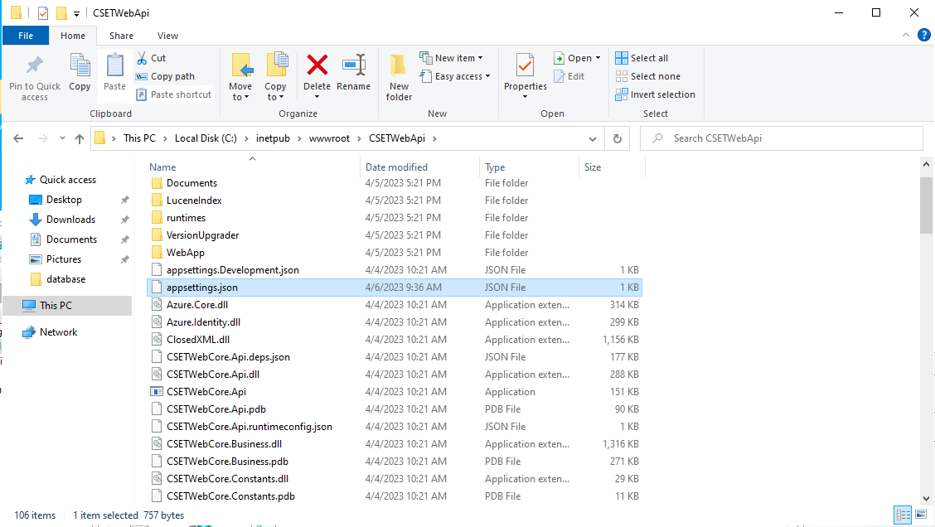Viewport: 935px width, 527px height.
Task: Click the vertical scrollbar thumb
Action: click(925, 205)
